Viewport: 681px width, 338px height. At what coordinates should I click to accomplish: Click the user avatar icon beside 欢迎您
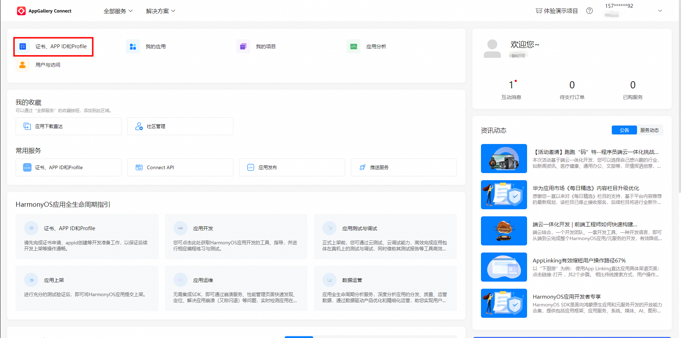492,49
